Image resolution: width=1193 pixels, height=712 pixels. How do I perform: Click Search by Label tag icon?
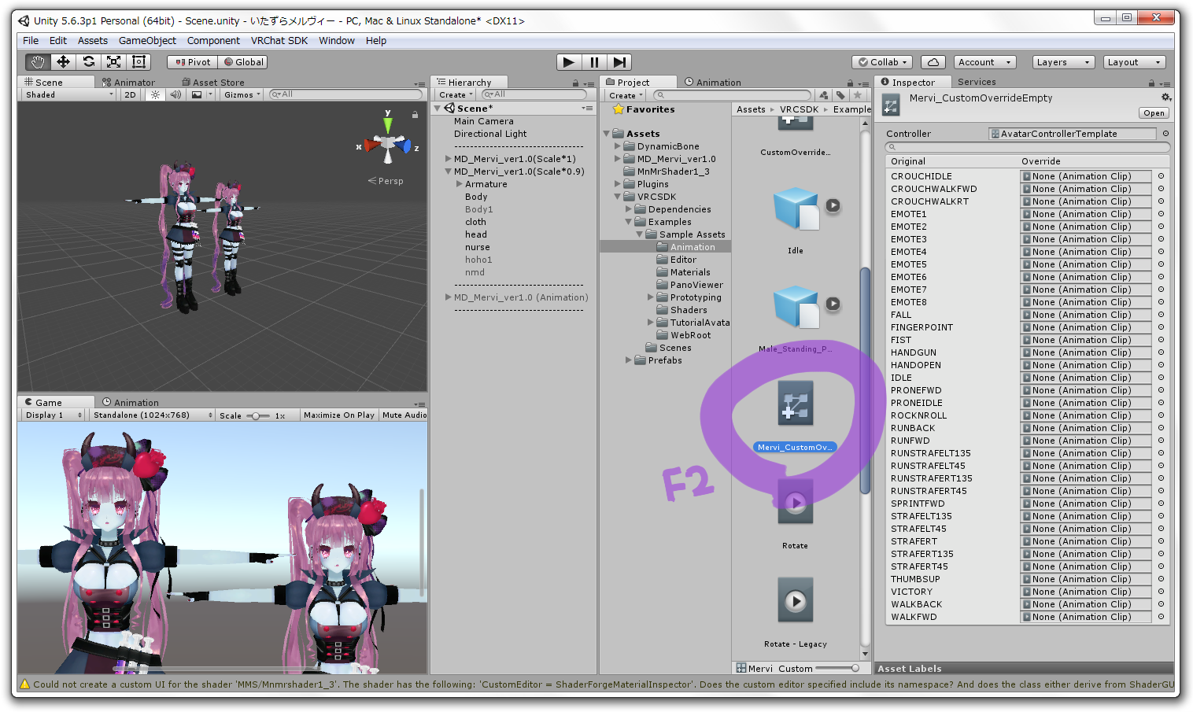840,95
